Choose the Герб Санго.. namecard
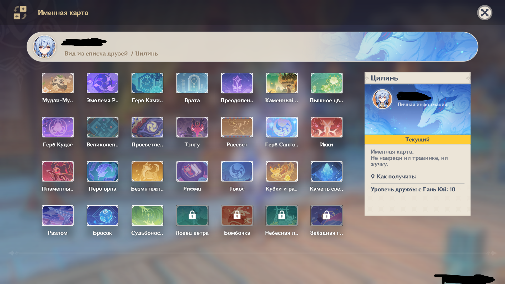Image resolution: width=505 pixels, height=284 pixels. pos(281,127)
